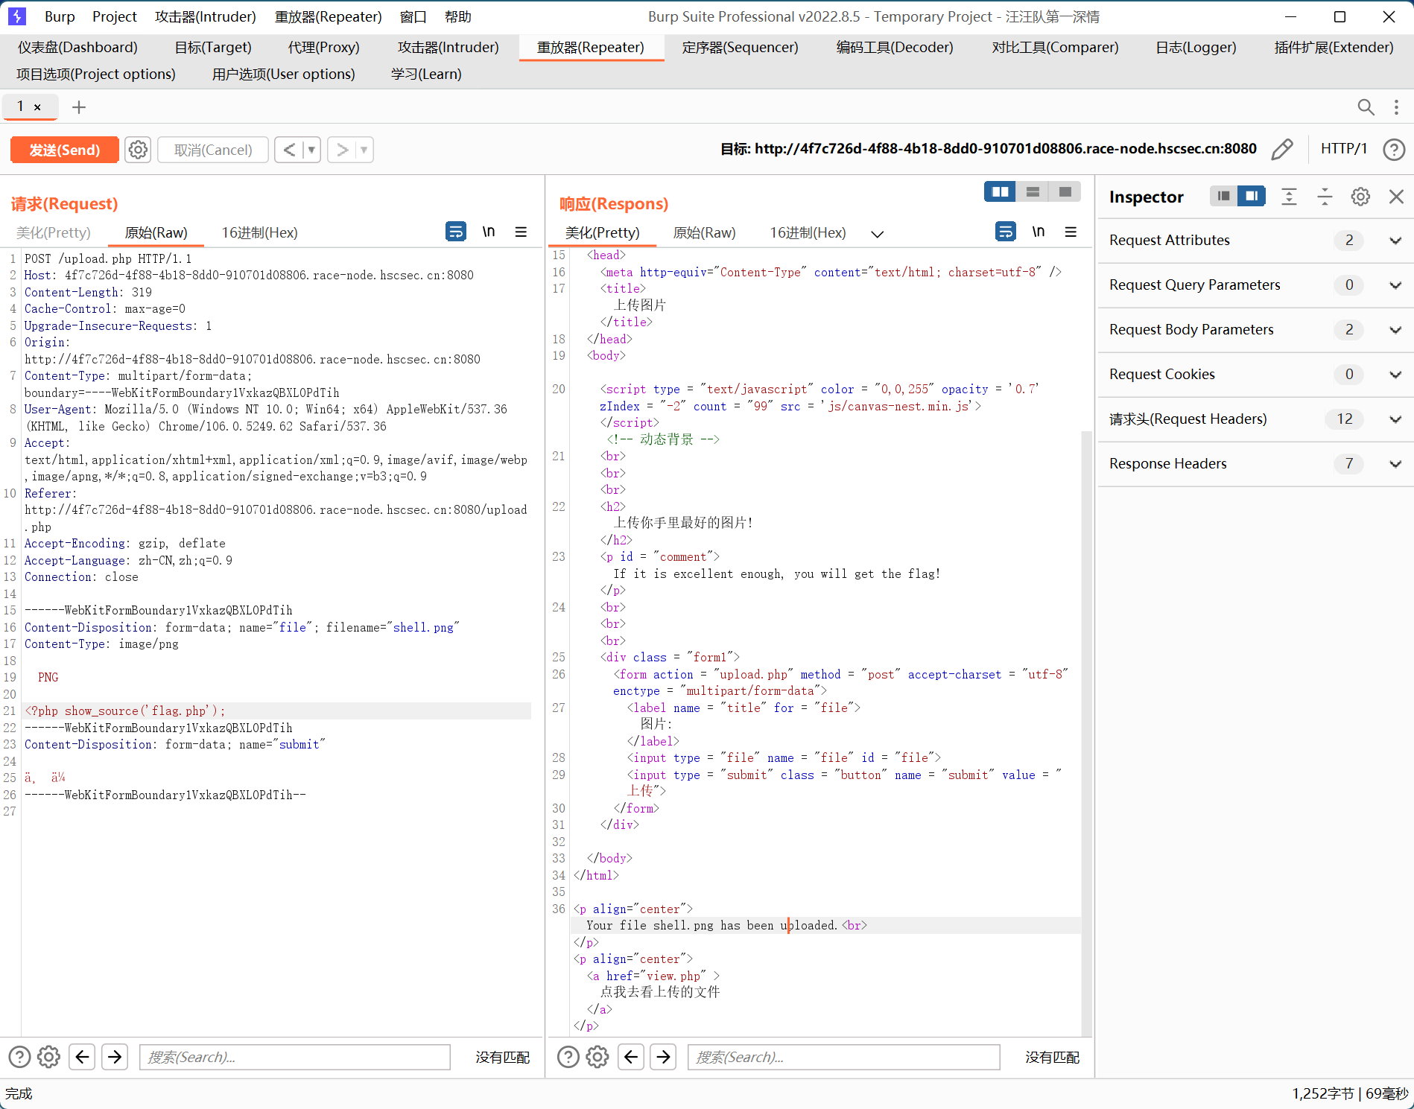Screen dimensions: 1414x1109
Task: Switch request view to Pretty tab
Action: (54, 232)
